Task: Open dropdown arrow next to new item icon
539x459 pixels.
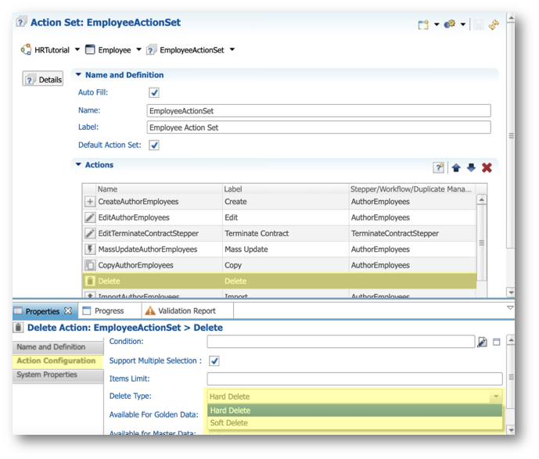Action: pos(437,24)
